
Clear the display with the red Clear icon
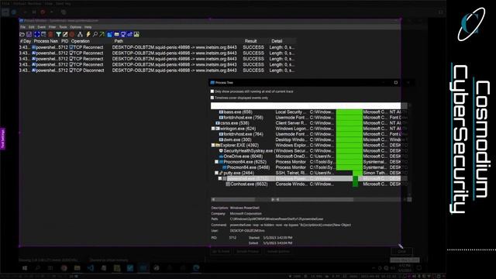tap(50, 34)
